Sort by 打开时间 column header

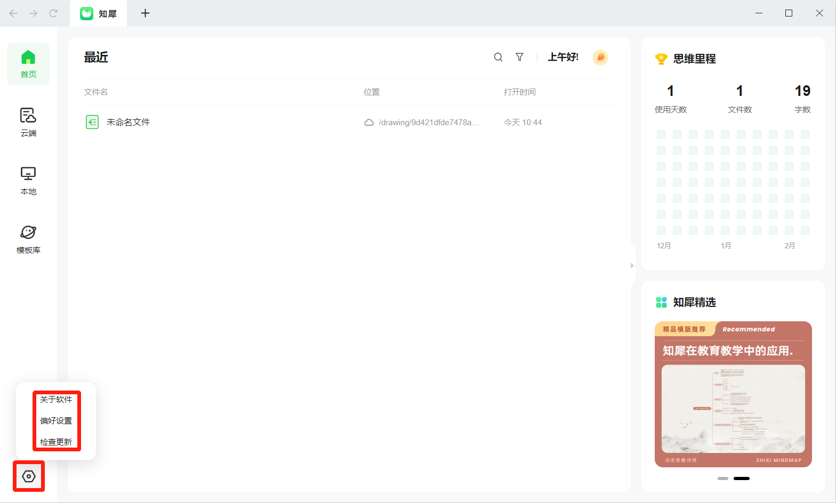click(x=520, y=92)
